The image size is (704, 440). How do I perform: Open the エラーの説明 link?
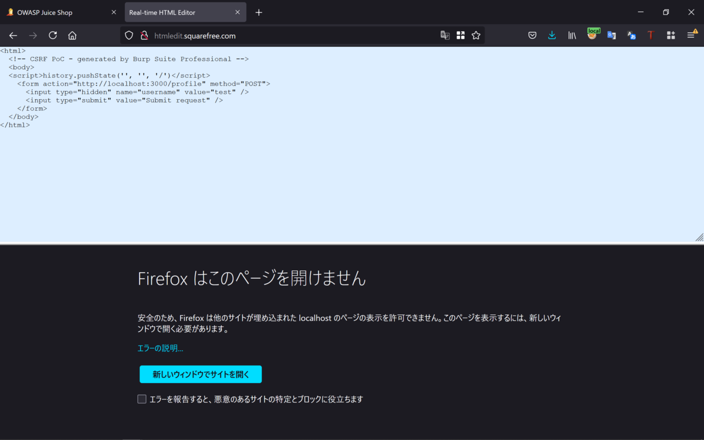click(160, 348)
